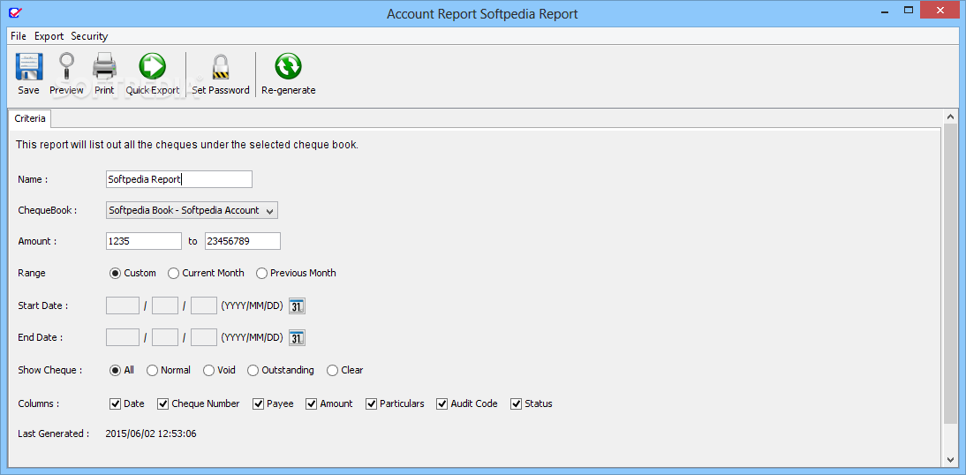
Task: Open the Export menu
Action: tap(49, 36)
